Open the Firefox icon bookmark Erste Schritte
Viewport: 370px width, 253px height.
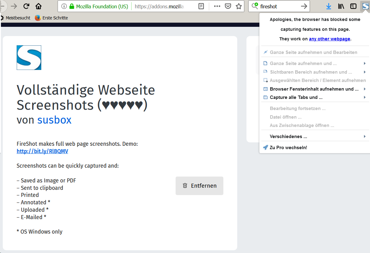[x=51, y=18]
